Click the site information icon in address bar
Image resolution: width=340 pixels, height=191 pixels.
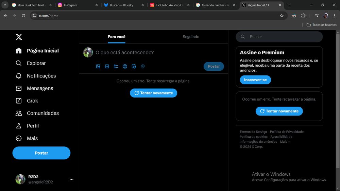click(x=34, y=16)
